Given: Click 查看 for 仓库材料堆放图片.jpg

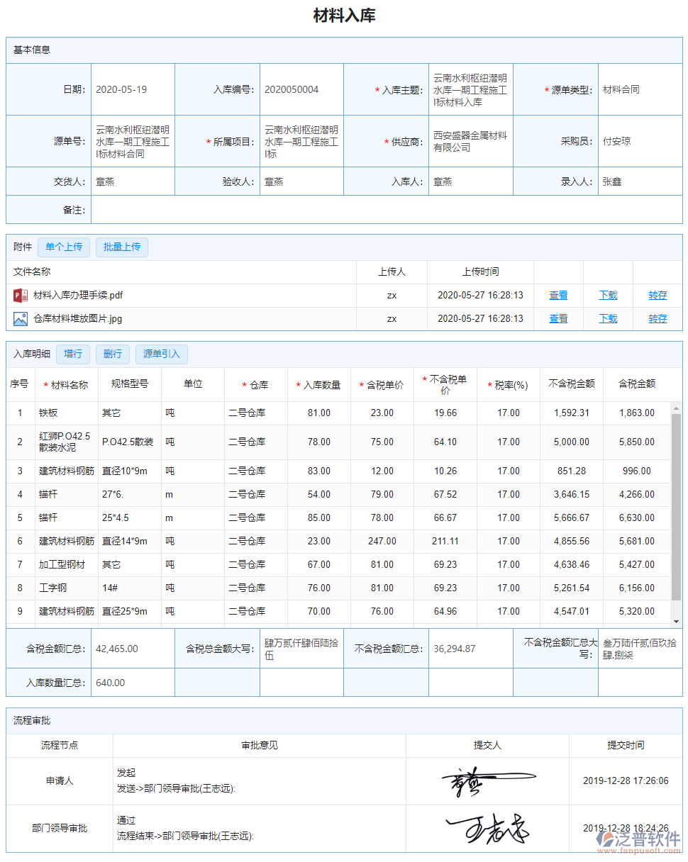Looking at the screenshot, I should click(x=558, y=318).
